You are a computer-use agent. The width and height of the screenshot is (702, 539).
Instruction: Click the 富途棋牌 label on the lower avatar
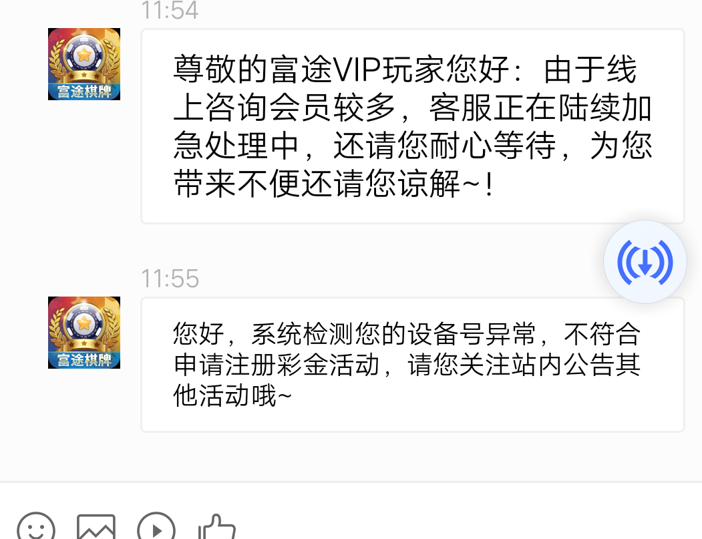(x=84, y=360)
